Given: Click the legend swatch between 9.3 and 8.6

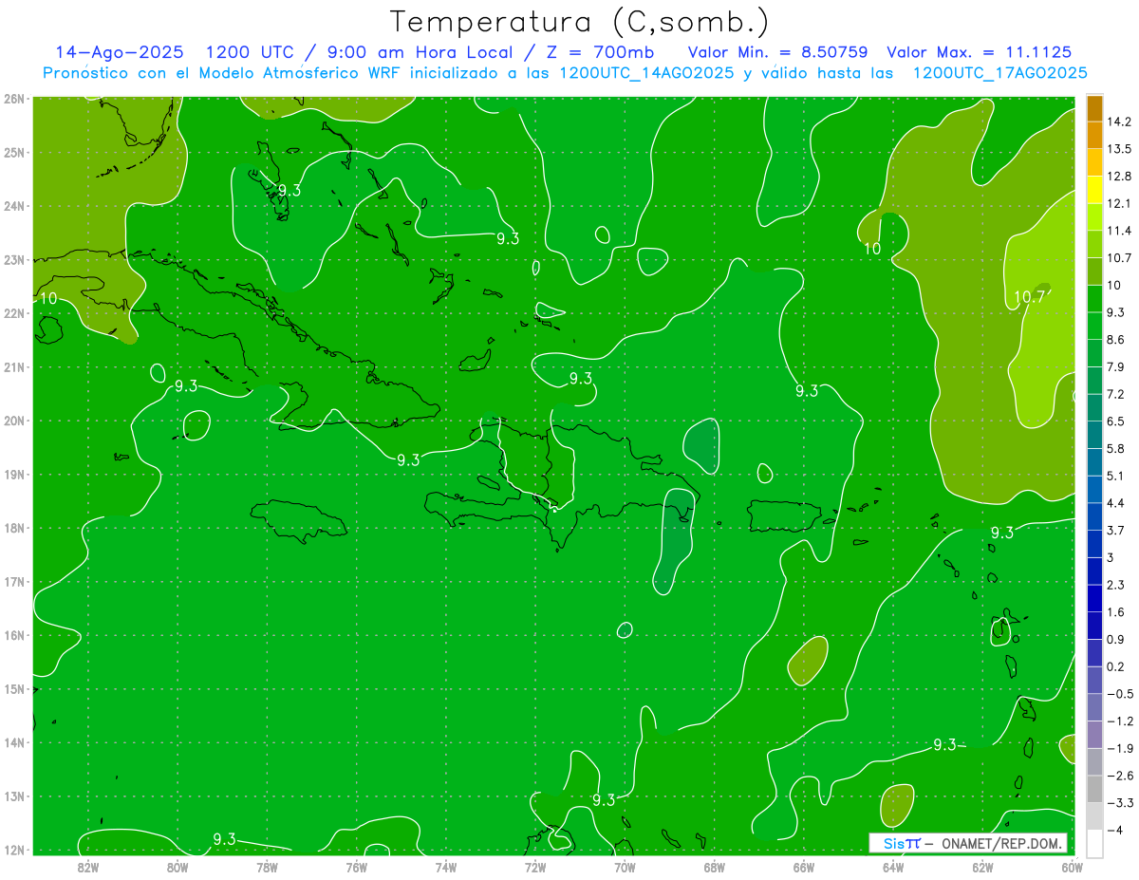Looking at the screenshot, I should (x=1095, y=326).
